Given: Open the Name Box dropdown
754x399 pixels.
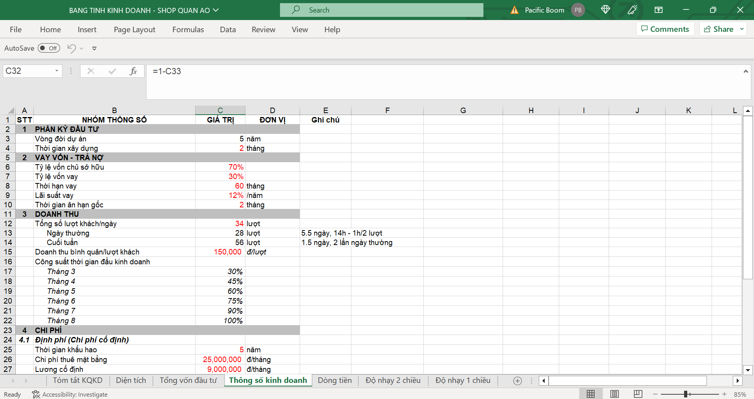Looking at the screenshot, I should pos(57,71).
